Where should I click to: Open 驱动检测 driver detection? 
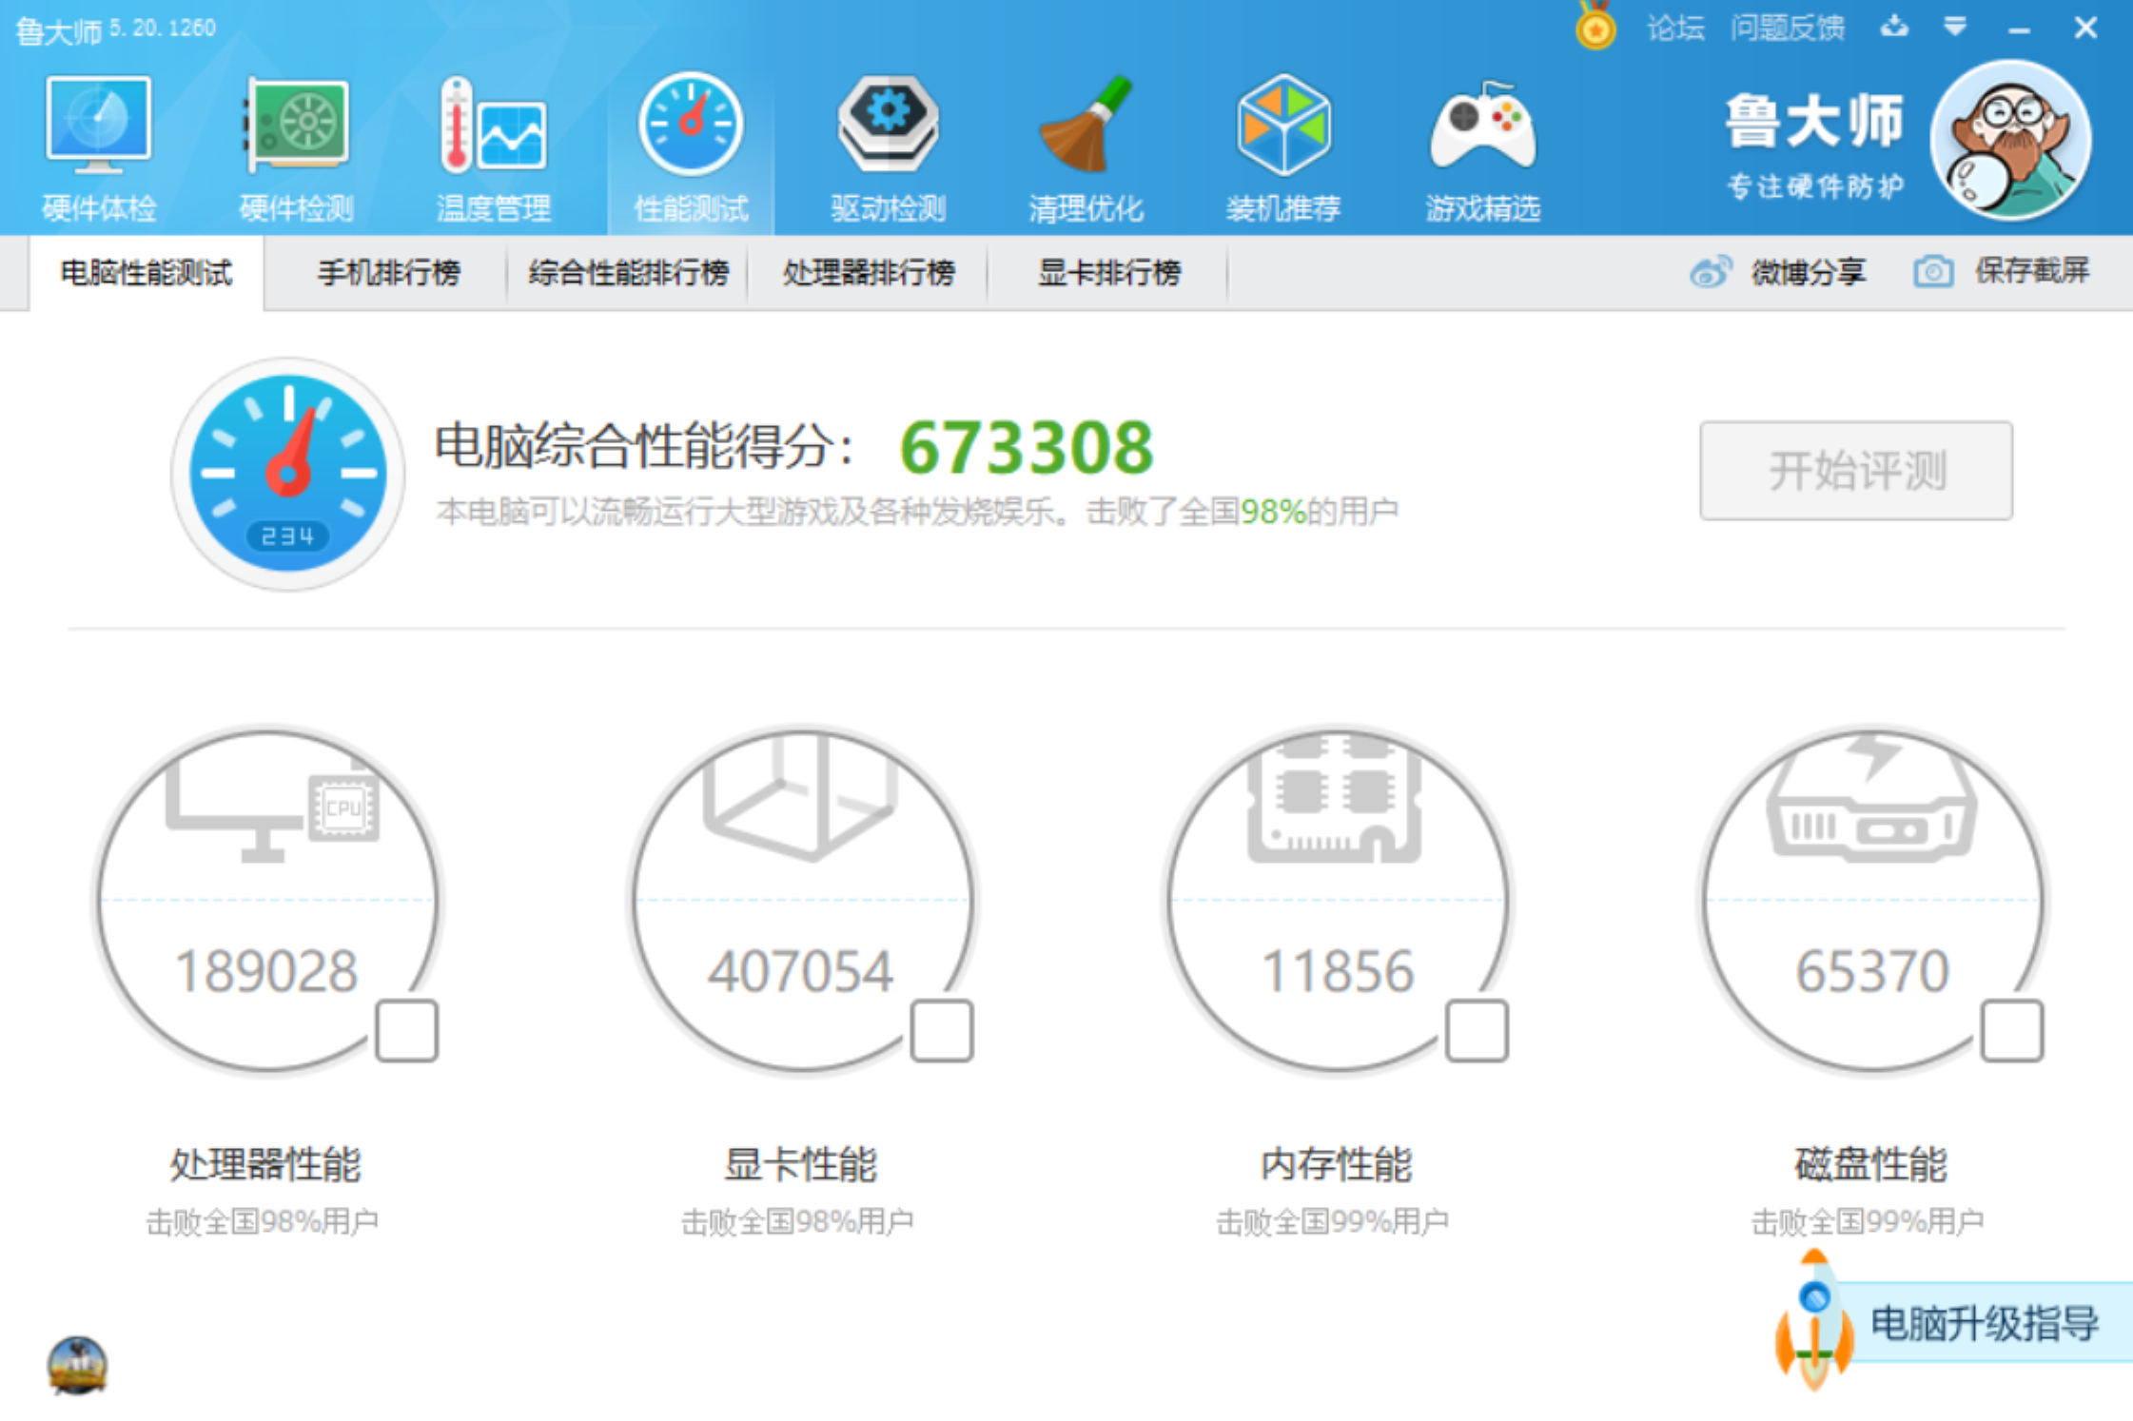(888, 148)
